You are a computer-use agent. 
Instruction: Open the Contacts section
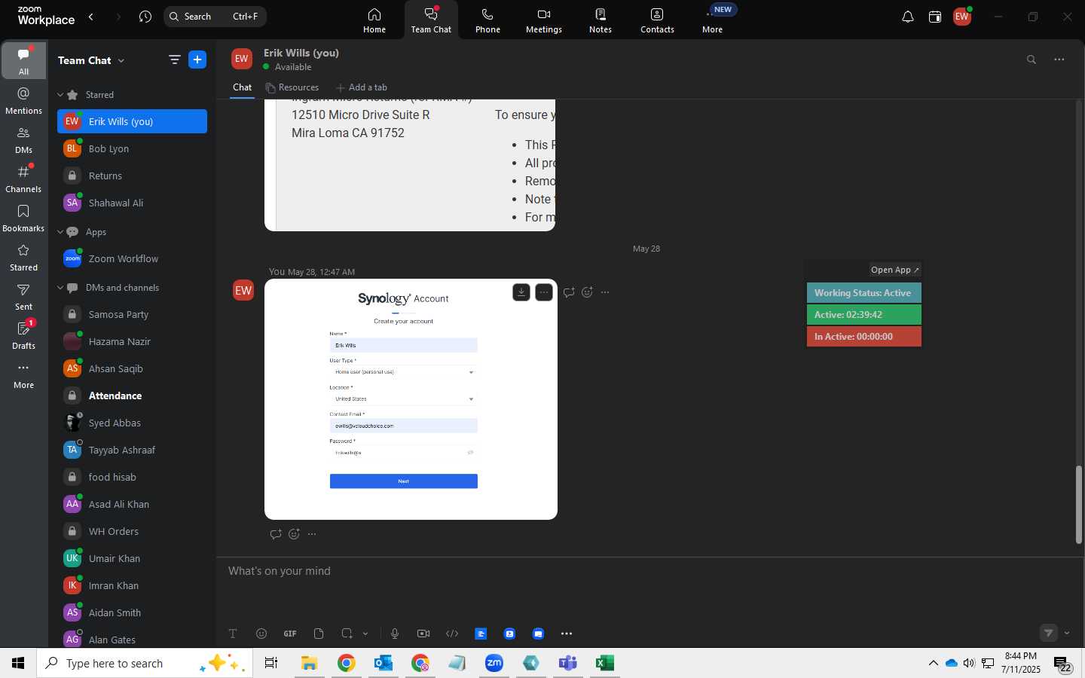(x=657, y=20)
